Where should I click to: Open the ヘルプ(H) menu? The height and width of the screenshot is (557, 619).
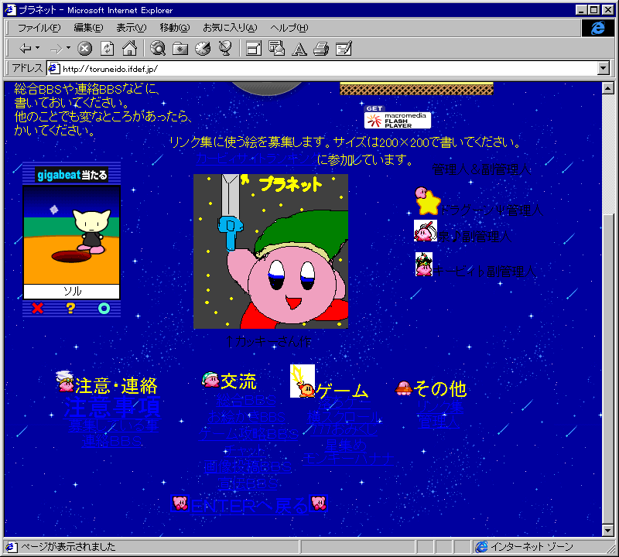point(289,28)
